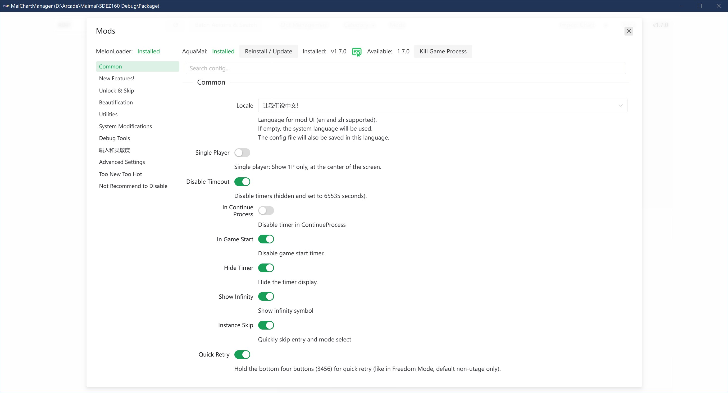Click the Reinstall / Update button
Image resolution: width=728 pixels, height=393 pixels.
coord(268,51)
